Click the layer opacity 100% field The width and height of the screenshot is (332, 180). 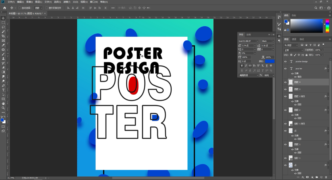318,50
